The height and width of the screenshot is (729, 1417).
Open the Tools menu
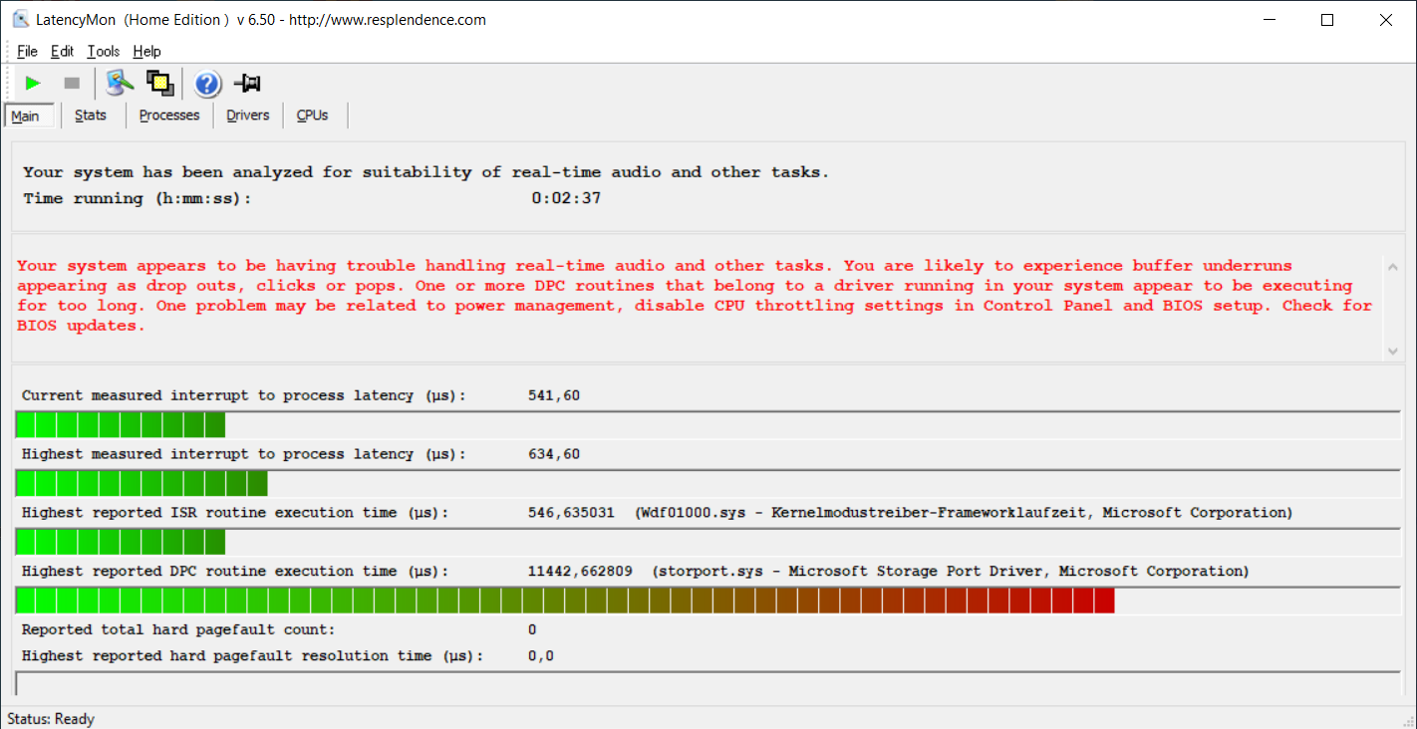104,51
